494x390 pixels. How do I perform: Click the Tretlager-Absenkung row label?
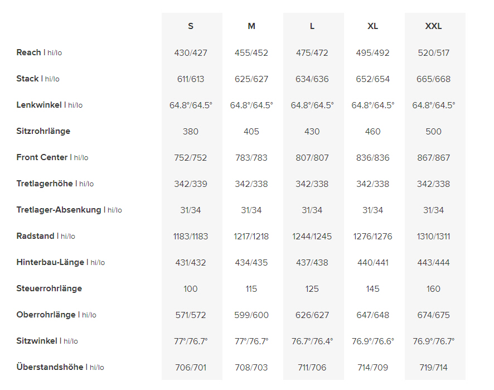[x=59, y=210]
